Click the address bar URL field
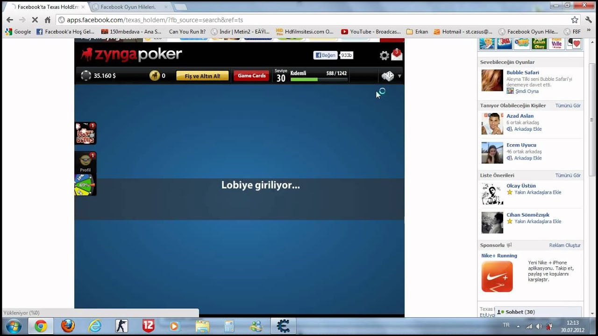This screenshot has width=598, height=336. pos(313,20)
